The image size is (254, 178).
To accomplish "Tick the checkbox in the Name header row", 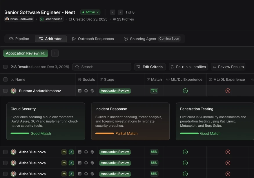I will point(5,79).
